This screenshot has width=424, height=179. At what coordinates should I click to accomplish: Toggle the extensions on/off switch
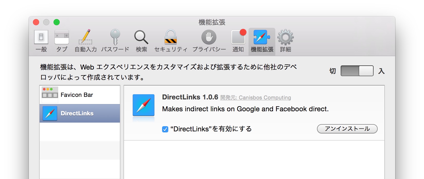pyautogui.click(x=357, y=71)
